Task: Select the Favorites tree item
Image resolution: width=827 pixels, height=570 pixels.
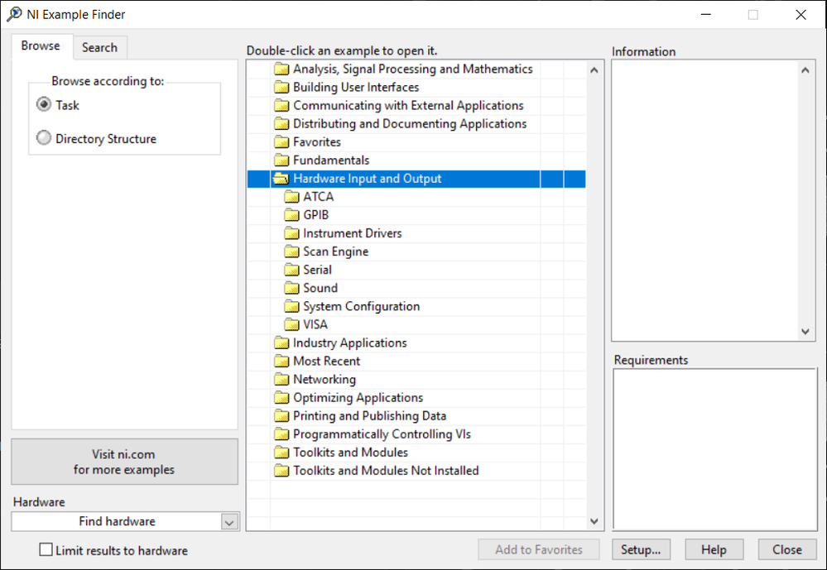Action: 317,142
